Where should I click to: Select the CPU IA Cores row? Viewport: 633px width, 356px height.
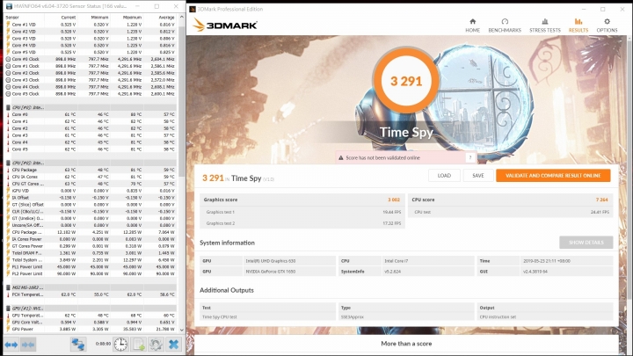click(91, 177)
